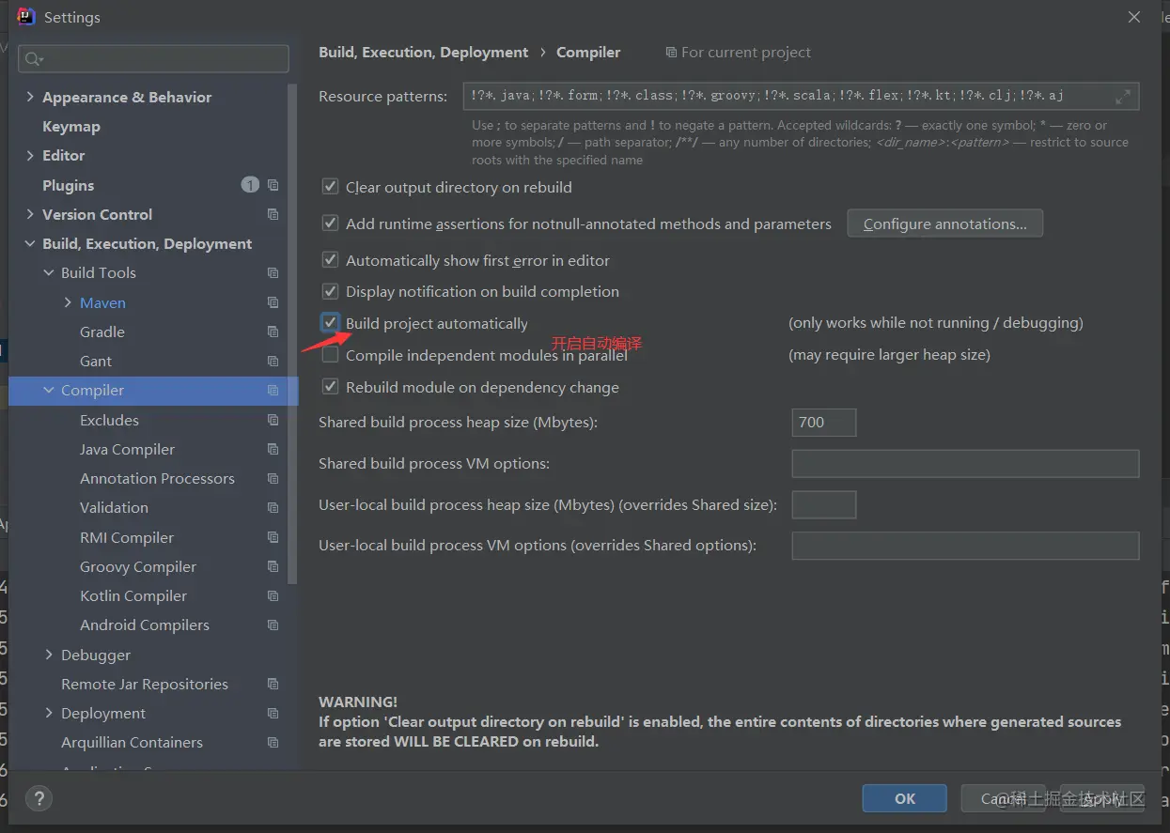Select Java Compiler in the settings tree
Screen dimensions: 1170x833
click(x=128, y=449)
